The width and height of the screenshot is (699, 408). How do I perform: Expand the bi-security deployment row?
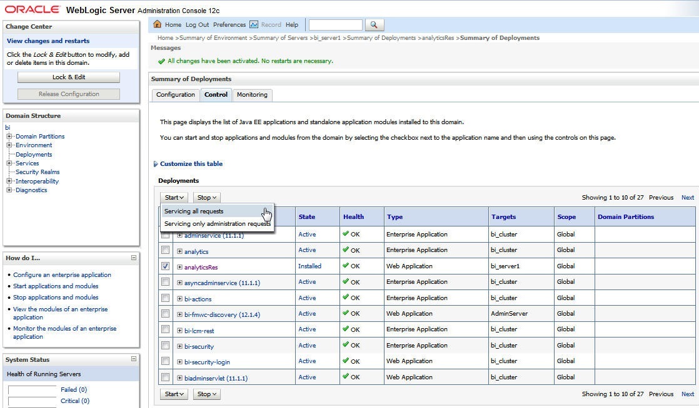pos(179,346)
